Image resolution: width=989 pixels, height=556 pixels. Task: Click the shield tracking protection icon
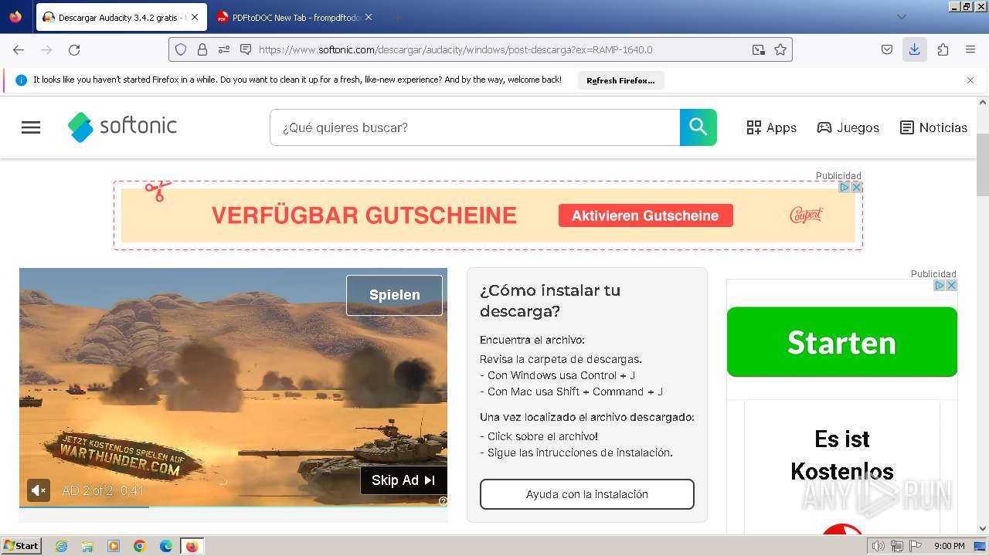(181, 49)
